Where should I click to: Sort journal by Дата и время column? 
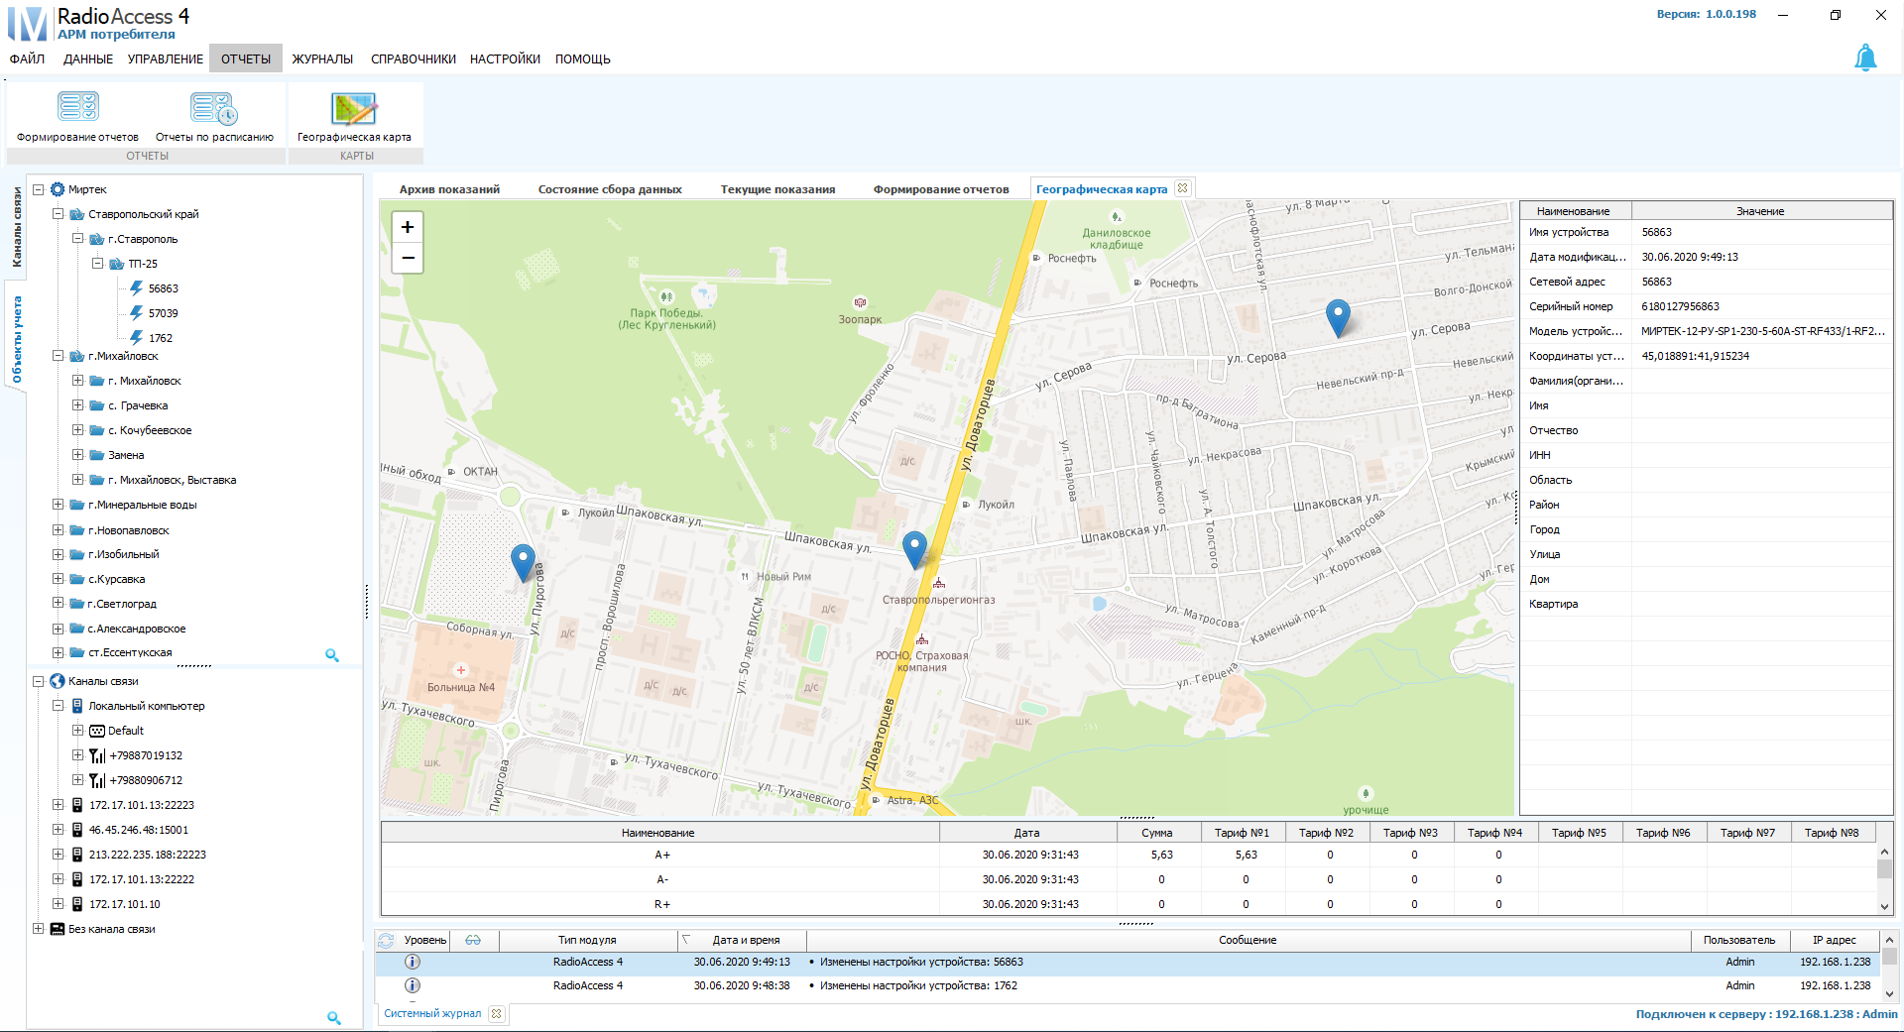click(x=746, y=940)
